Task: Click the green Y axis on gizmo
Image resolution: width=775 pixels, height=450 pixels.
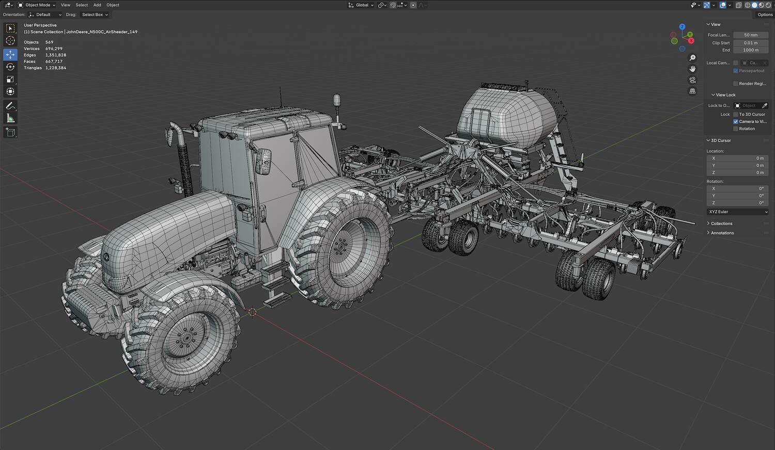Action: point(690,35)
